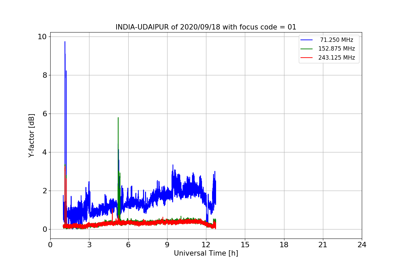Select the 243.125 MHz legend label
Image resolution: width=402 pixels, height=268 pixels.
(x=336, y=58)
